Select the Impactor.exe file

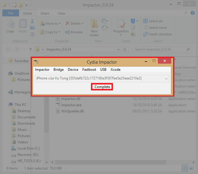click(69, 105)
